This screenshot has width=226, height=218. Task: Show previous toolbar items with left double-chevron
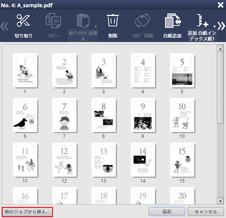(4, 26)
